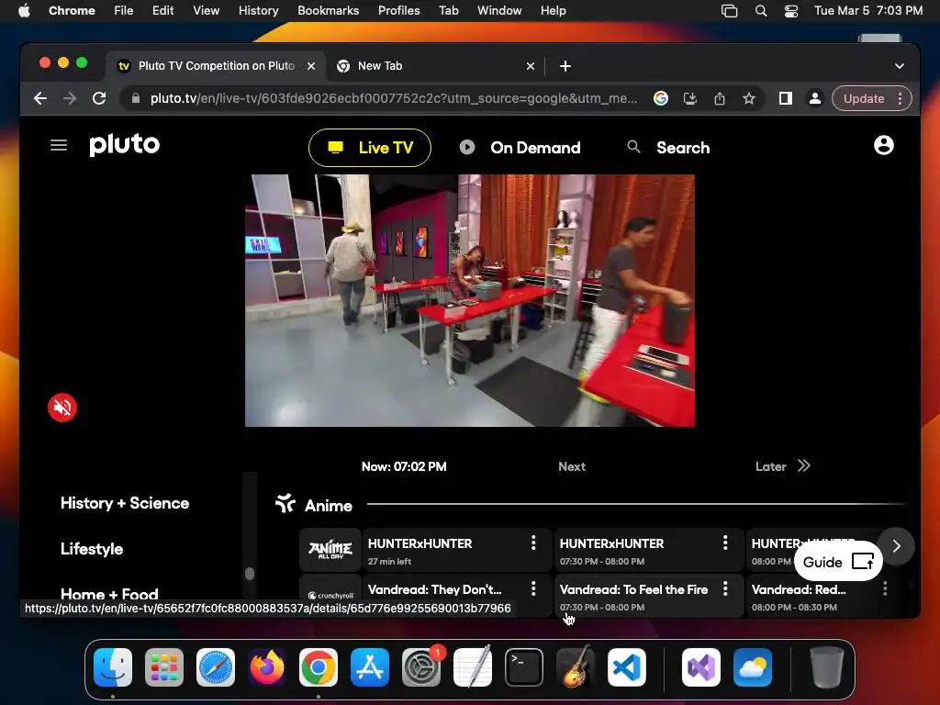Click the Now: 07:02 PM header
This screenshot has width=940, height=705.
[x=404, y=466]
